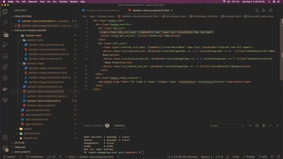Open the Accounts icon in activity bar
The height and width of the screenshot is (159, 283).
click(x=5, y=137)
